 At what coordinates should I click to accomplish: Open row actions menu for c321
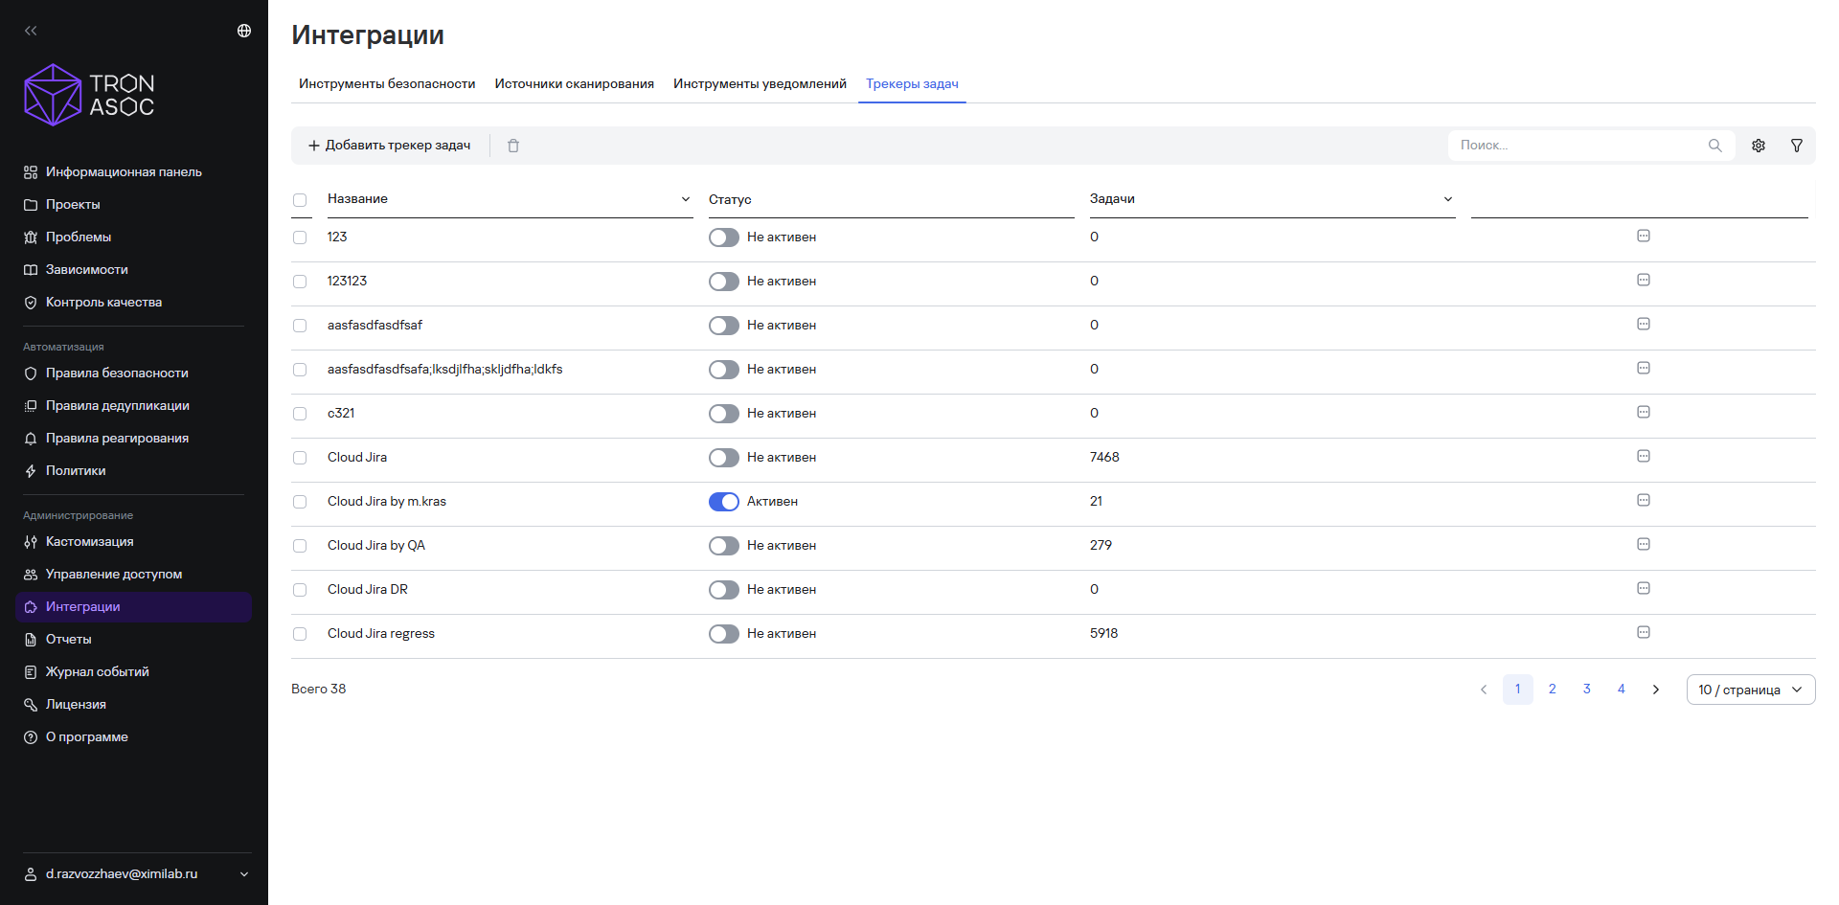[x=1644, y=412]
